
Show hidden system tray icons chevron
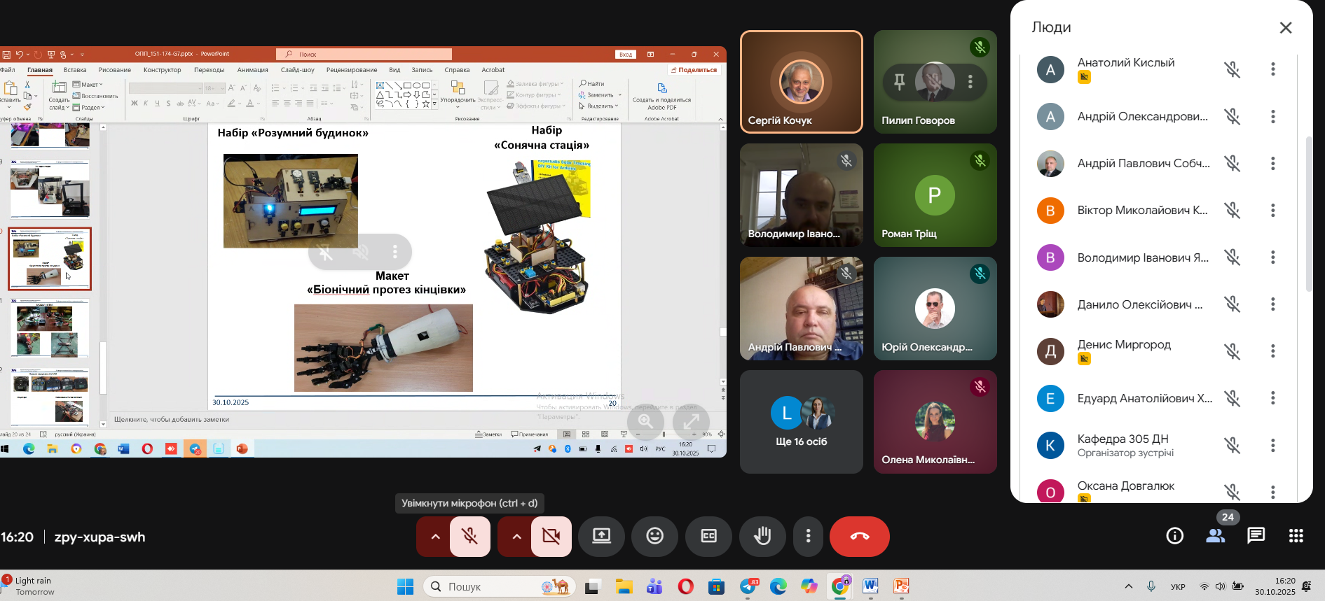[x=1128, y=586]
